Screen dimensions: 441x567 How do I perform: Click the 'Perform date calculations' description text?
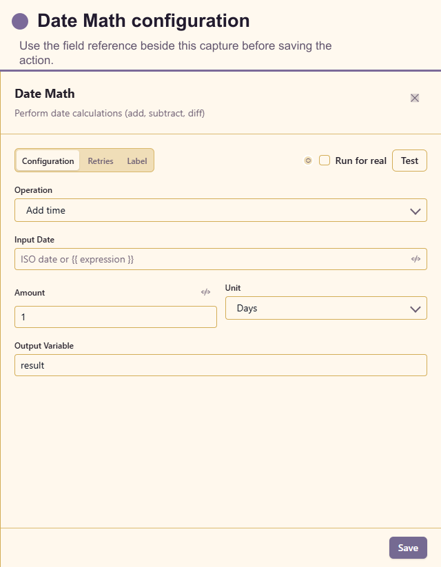(110, 113)
